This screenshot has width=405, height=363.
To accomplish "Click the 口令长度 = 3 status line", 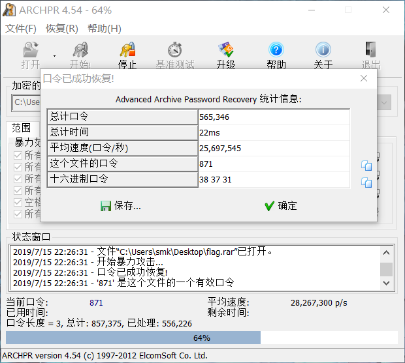I will [99, 323].
